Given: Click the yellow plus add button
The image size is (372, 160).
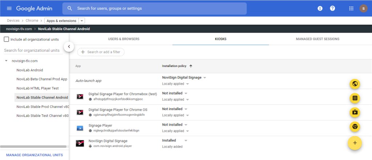Looking at the screenshot, I should (355, 143).
